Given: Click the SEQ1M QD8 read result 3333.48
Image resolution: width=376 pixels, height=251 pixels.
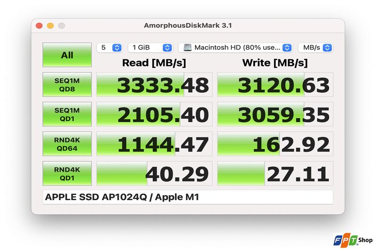Looking at the screenshot, I should point(155,85).
